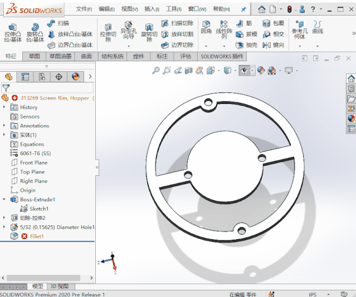Switch to the 草图 ribbon tab
356x297 pixels.
click(35, 56)
